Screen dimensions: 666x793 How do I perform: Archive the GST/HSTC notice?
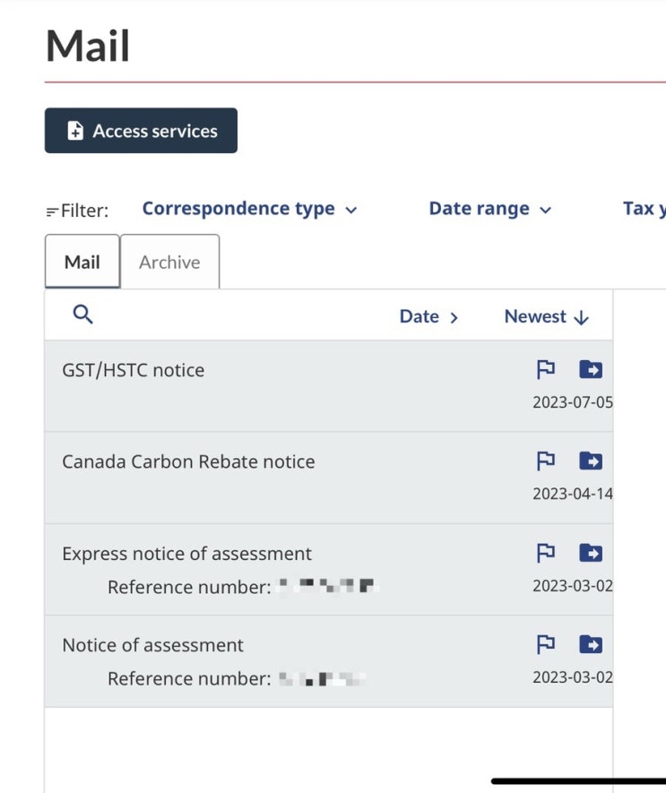(591, 369)
